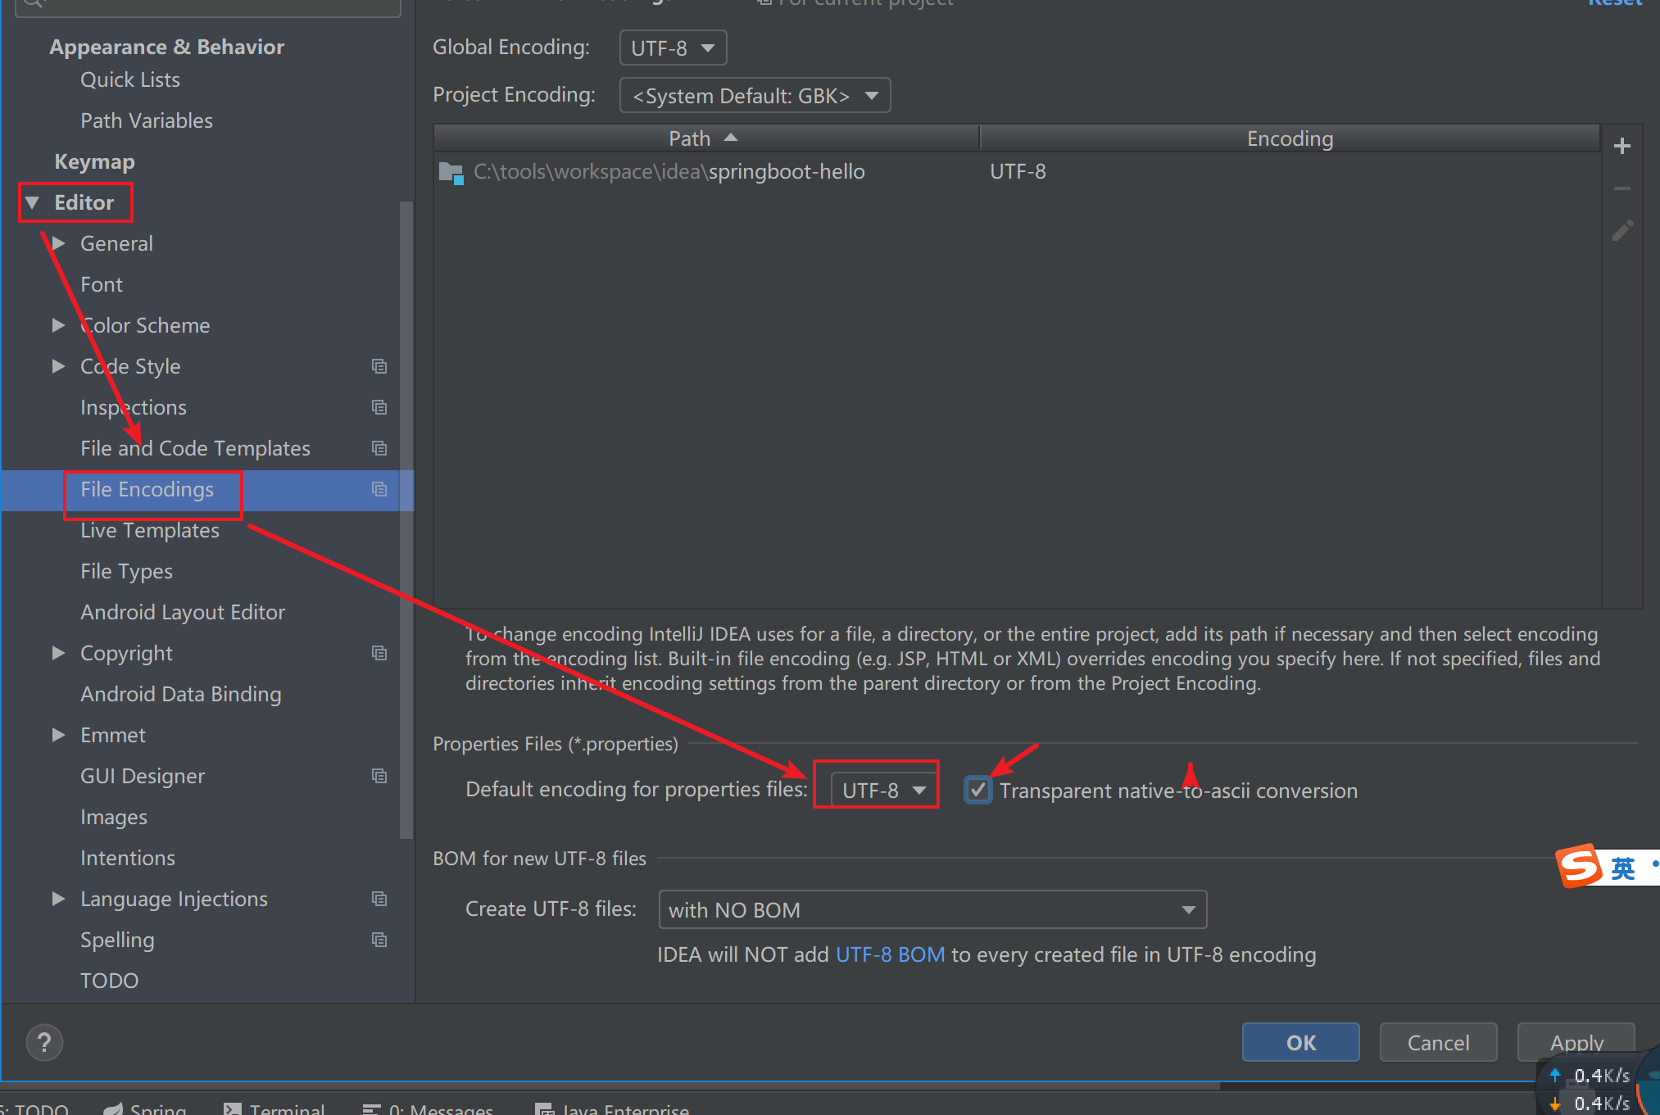Click the help question mark icon

(44, 1043)
